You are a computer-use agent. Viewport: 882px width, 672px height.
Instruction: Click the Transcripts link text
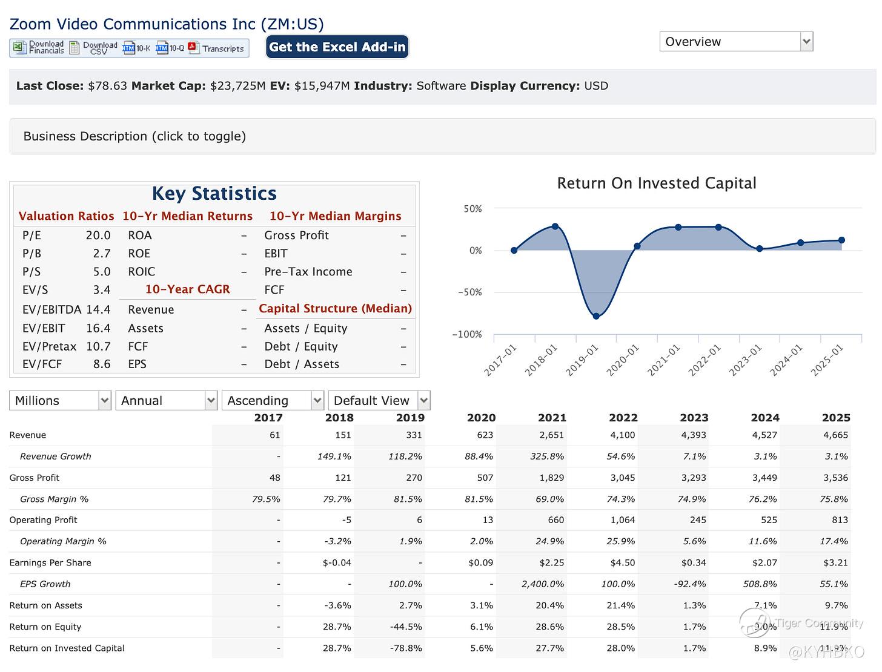223,49
